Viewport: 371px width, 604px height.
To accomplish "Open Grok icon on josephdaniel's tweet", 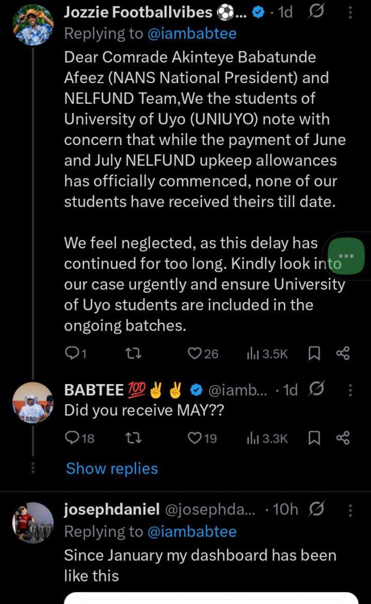I will 316,509.
